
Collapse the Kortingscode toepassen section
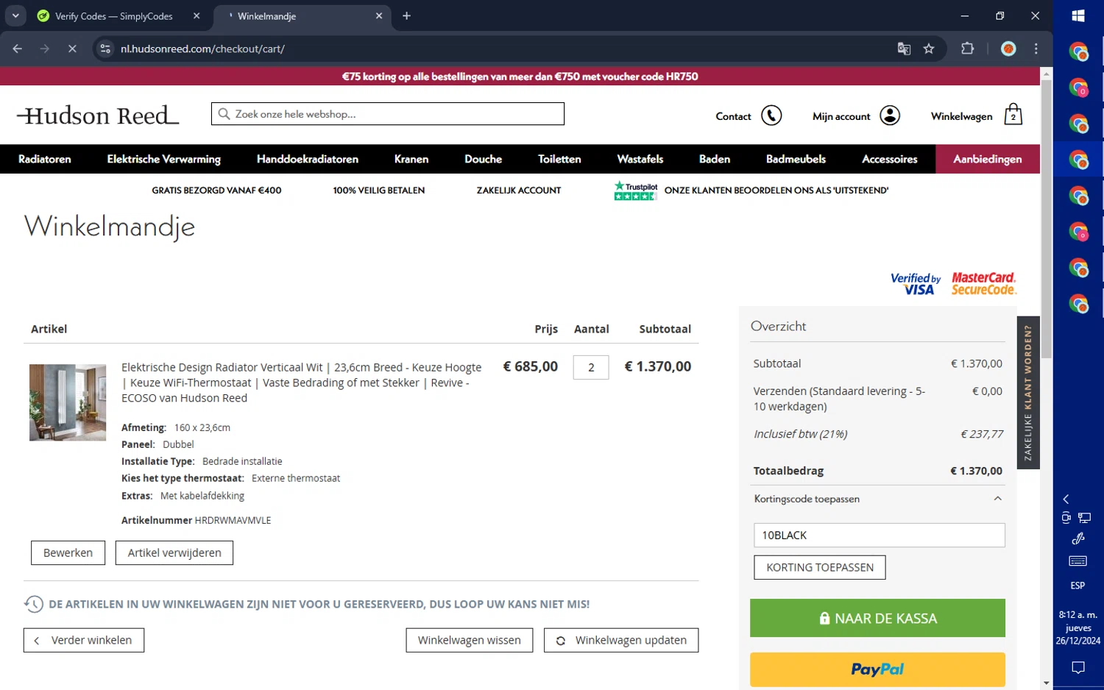(998, 499)
